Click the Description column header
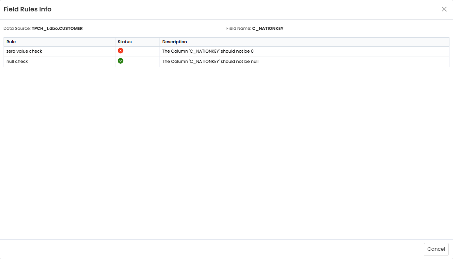 (x=304, y=42)
